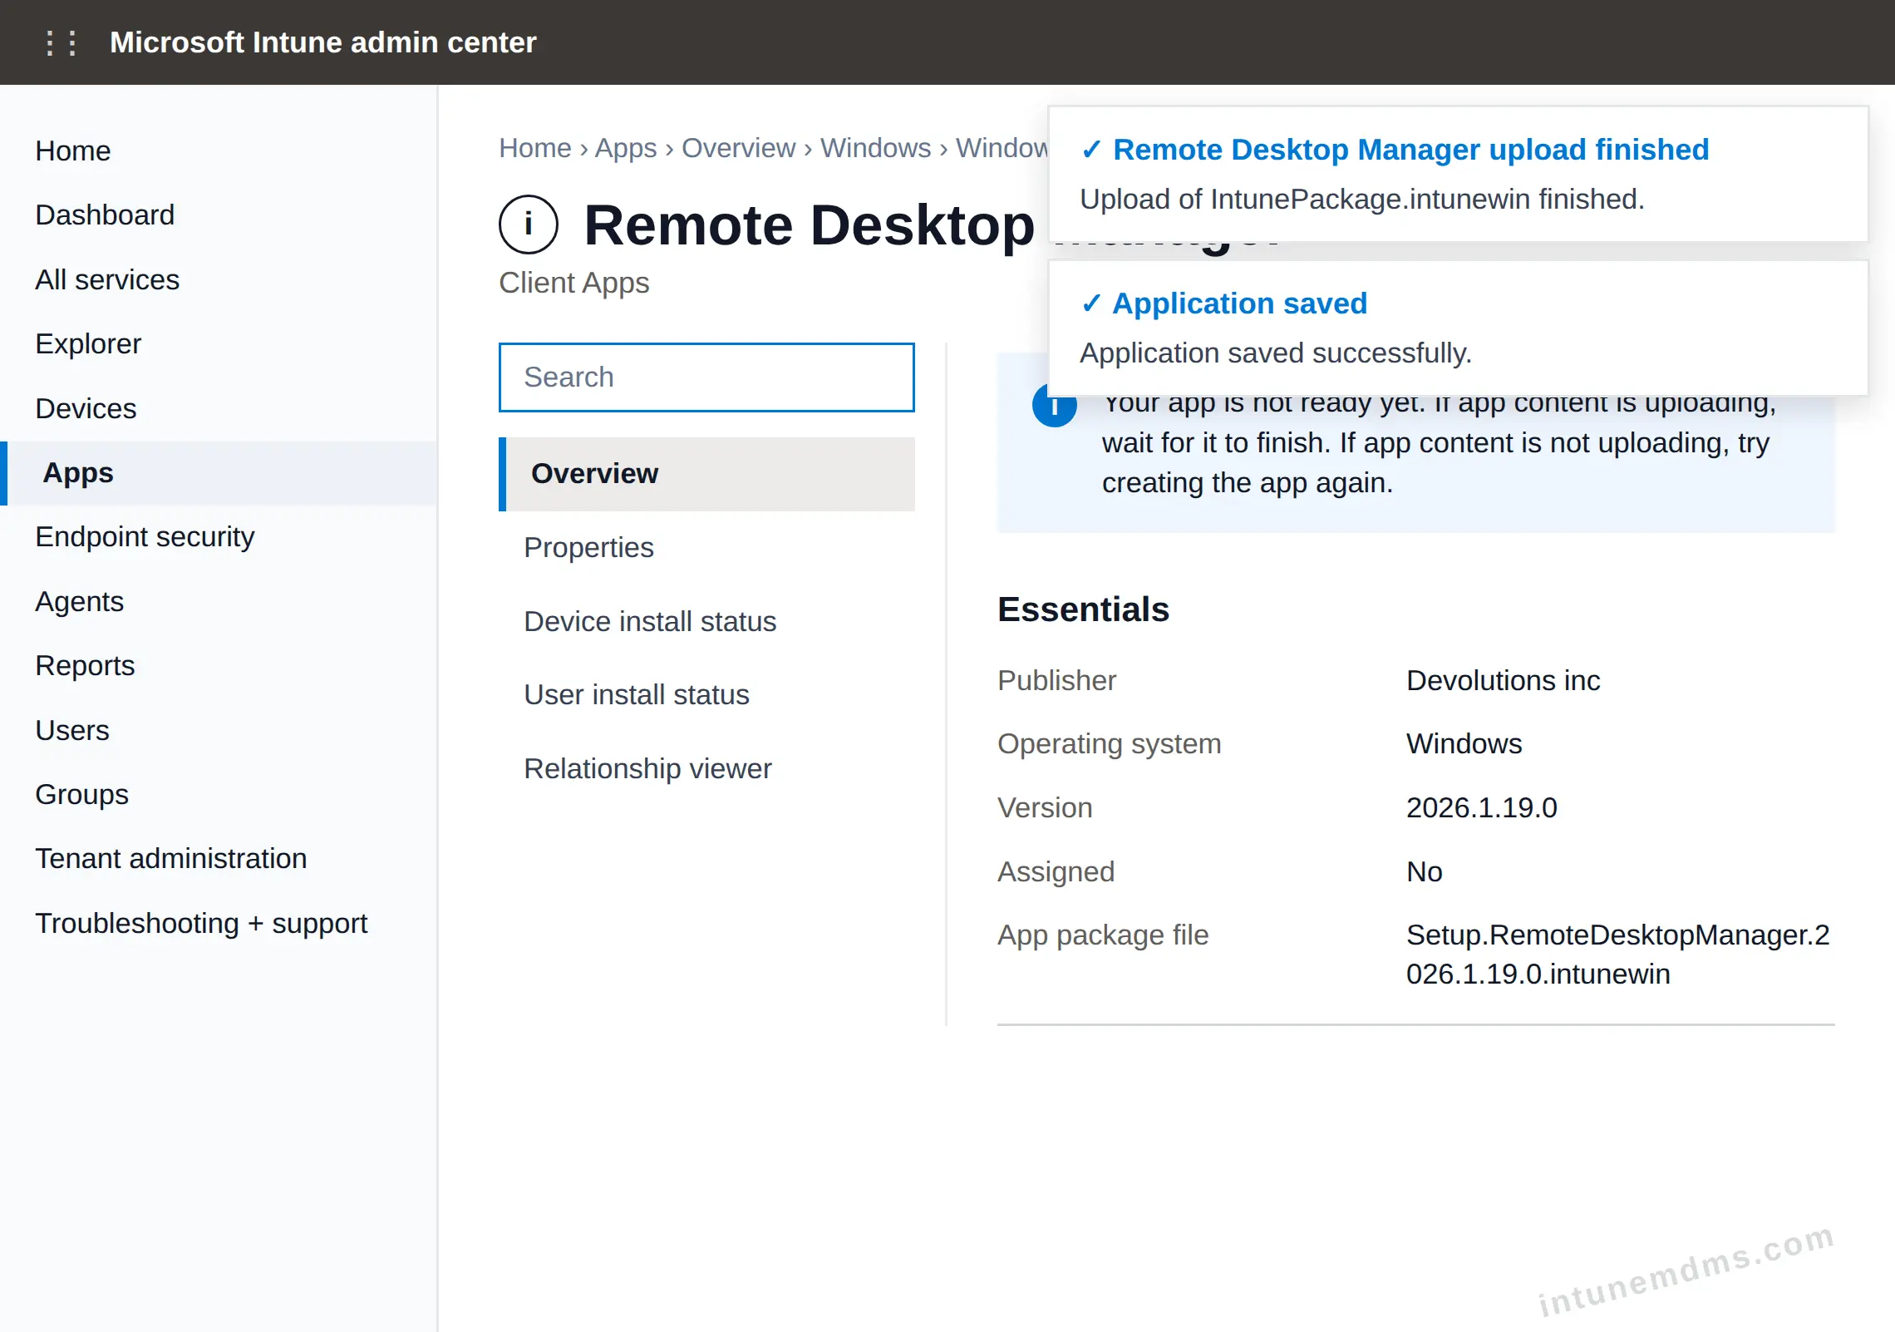1895x1332 pixels.
Task: Select the Overview tab in resource menu
Action: (706, 474)
